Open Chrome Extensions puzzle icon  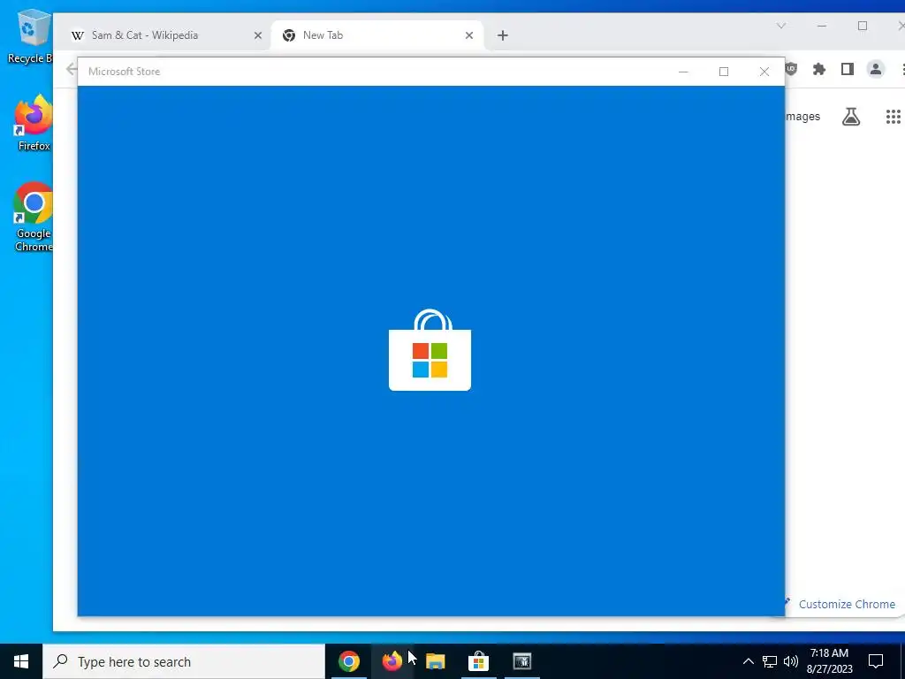(x=819, y=69)
